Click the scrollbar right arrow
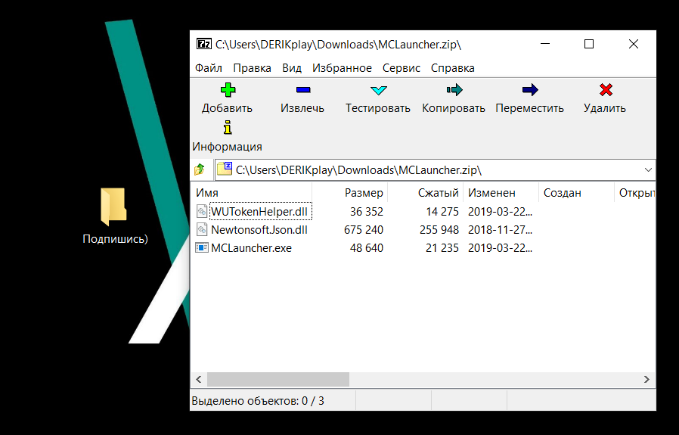 [x=646, y=379]
